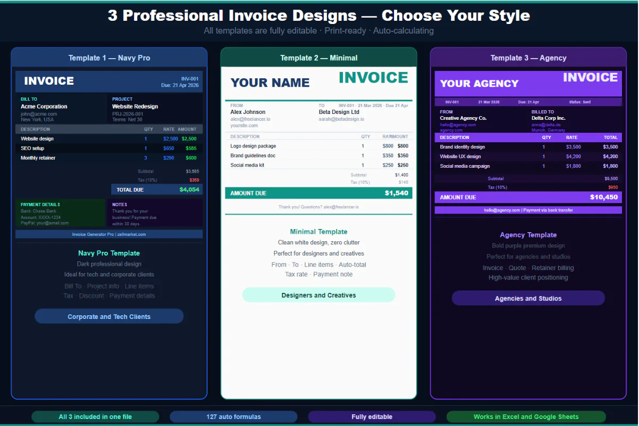Click the hello@agency.com payment banner
The width and height of the screenshot is (639, 426).
[x=528, y=209]
